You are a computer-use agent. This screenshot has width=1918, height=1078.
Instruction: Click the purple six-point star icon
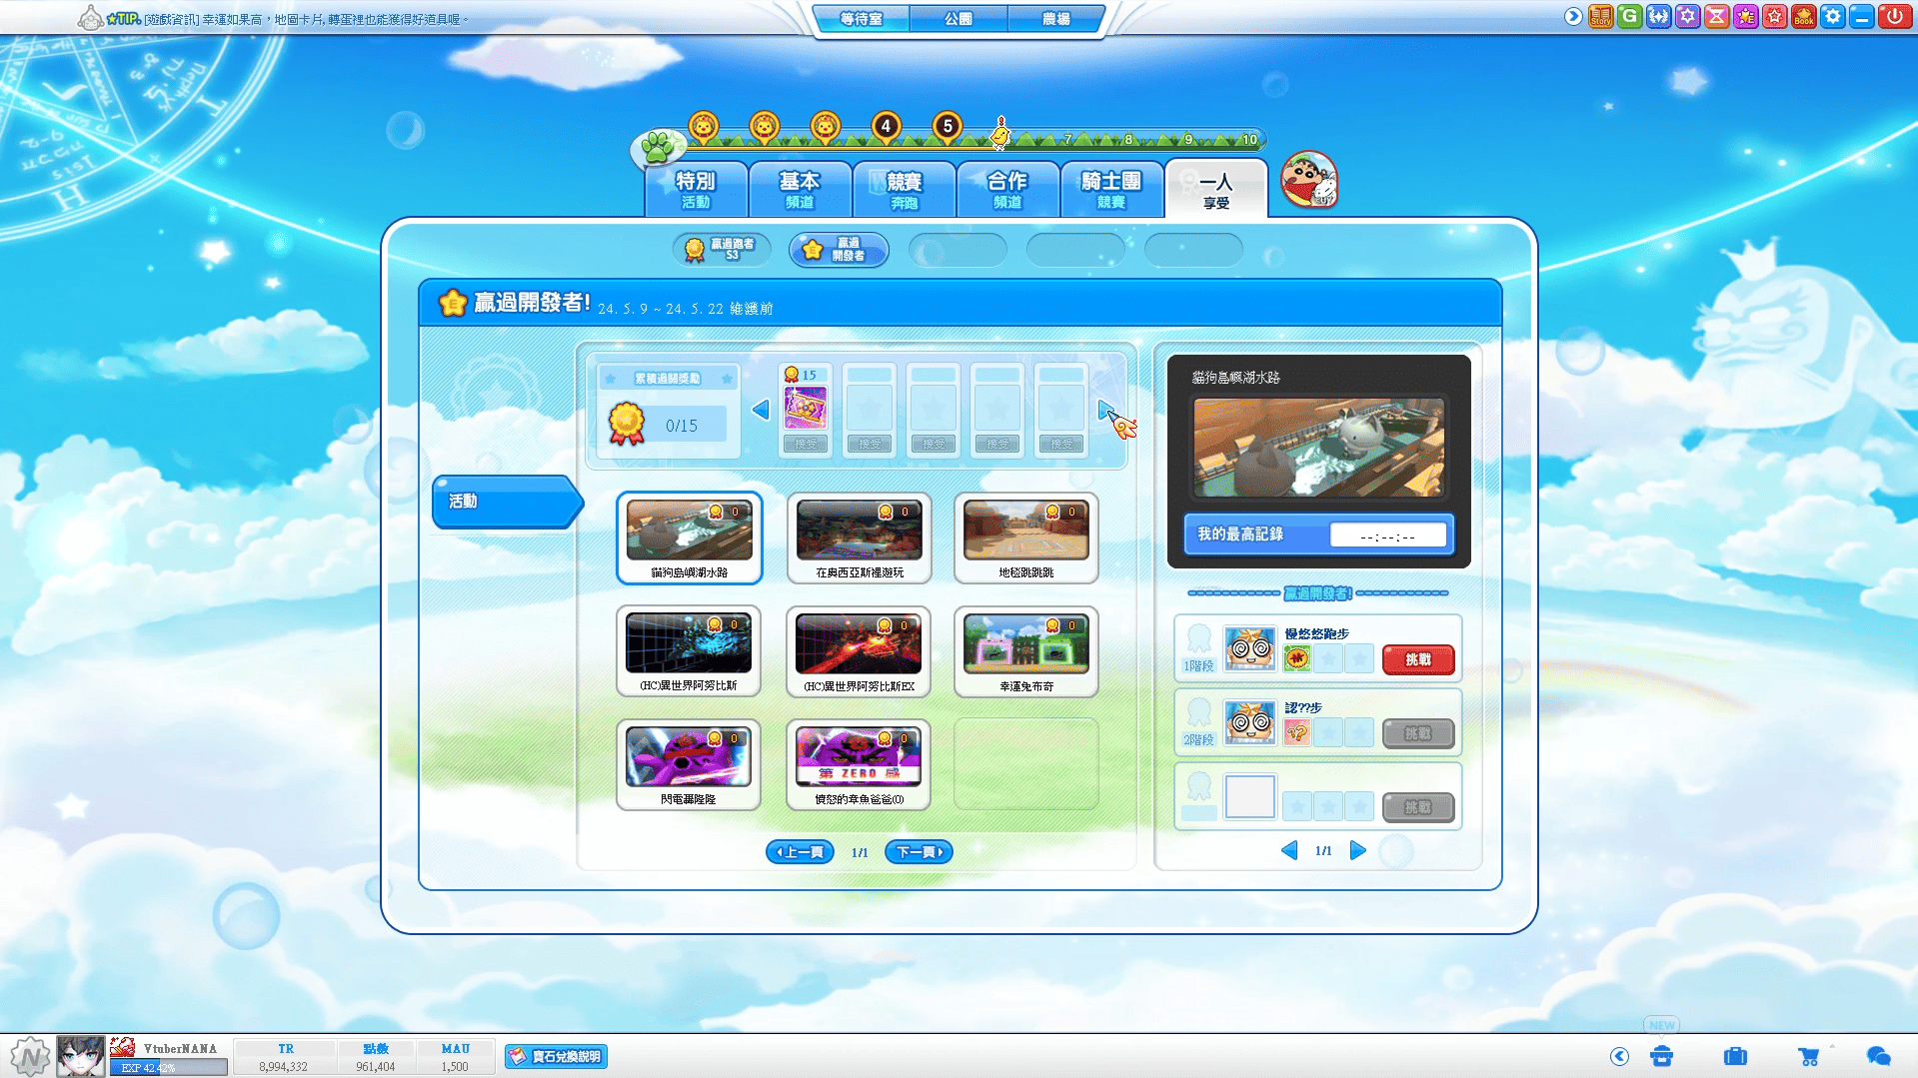coord(1687,16)
